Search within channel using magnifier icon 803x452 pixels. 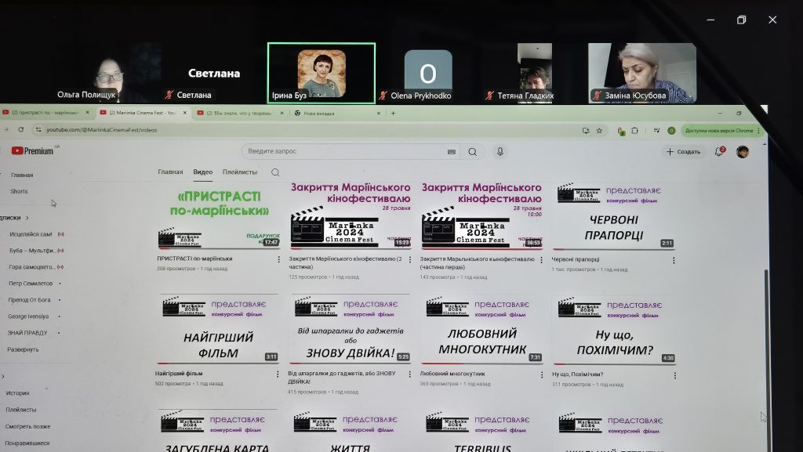pyautogui.click(x=275, y=172)
